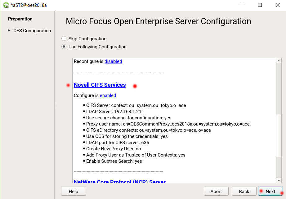Open the Reconfigure 'disabled' link
This screenshot has width=286, height=199.
(113, 61)
